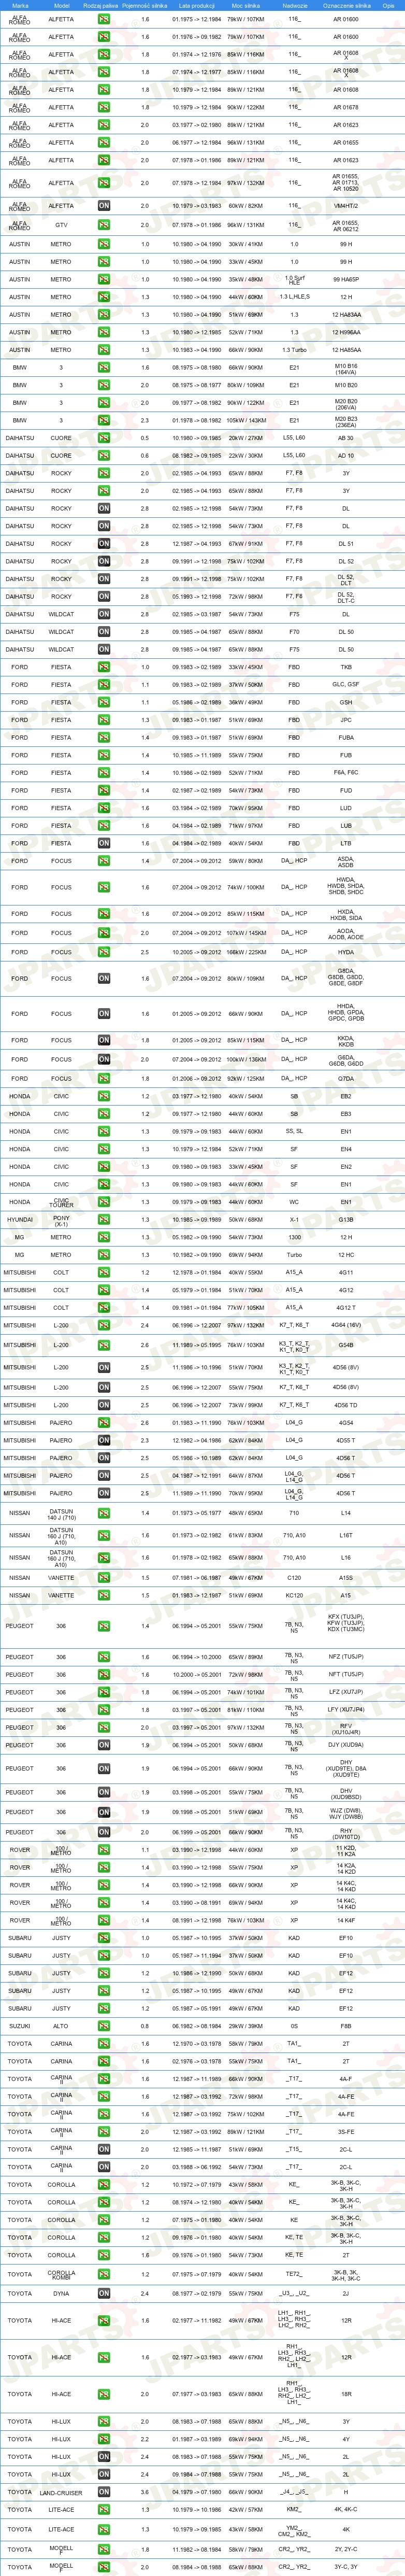Click petrol icon for Toyota Carina II 3S-FE
The image size is (405, 2576).
click(104, 2132)
